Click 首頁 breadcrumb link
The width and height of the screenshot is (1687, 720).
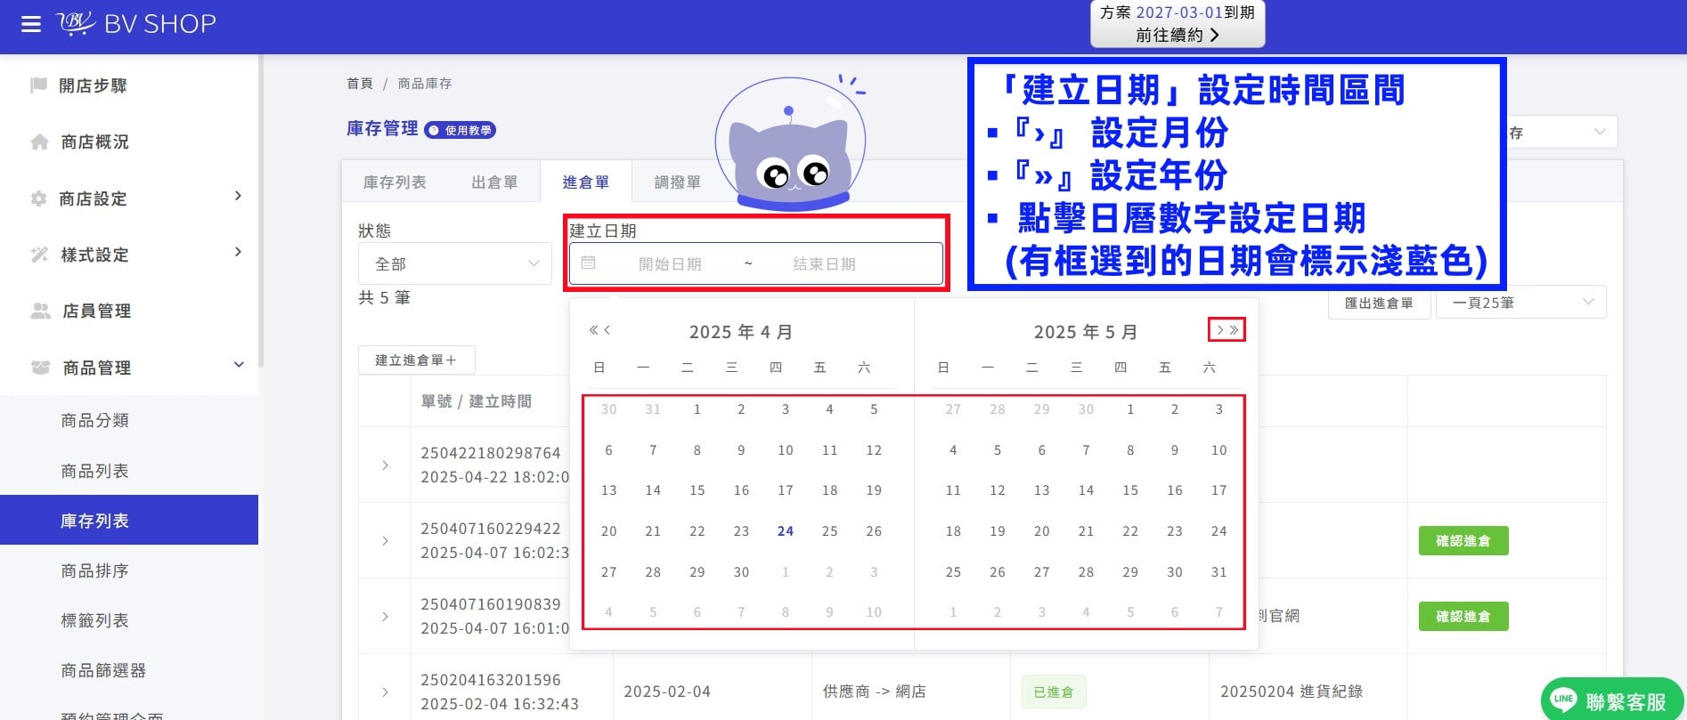(x=360, y=84)
